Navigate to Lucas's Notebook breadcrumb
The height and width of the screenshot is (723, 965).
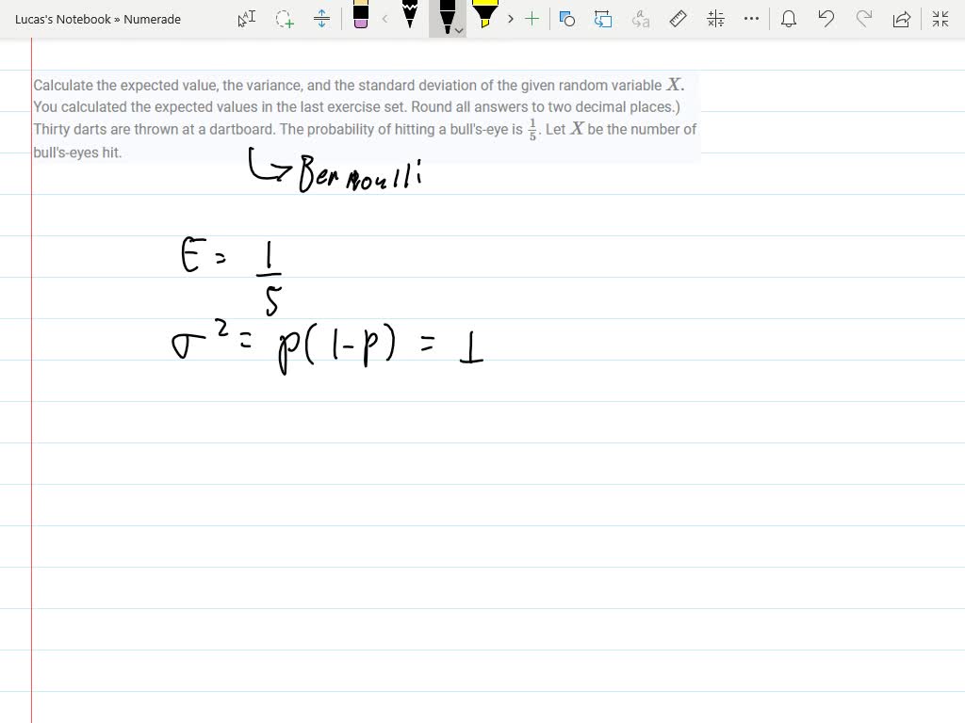pyautogui.click(x=62, y=19)
